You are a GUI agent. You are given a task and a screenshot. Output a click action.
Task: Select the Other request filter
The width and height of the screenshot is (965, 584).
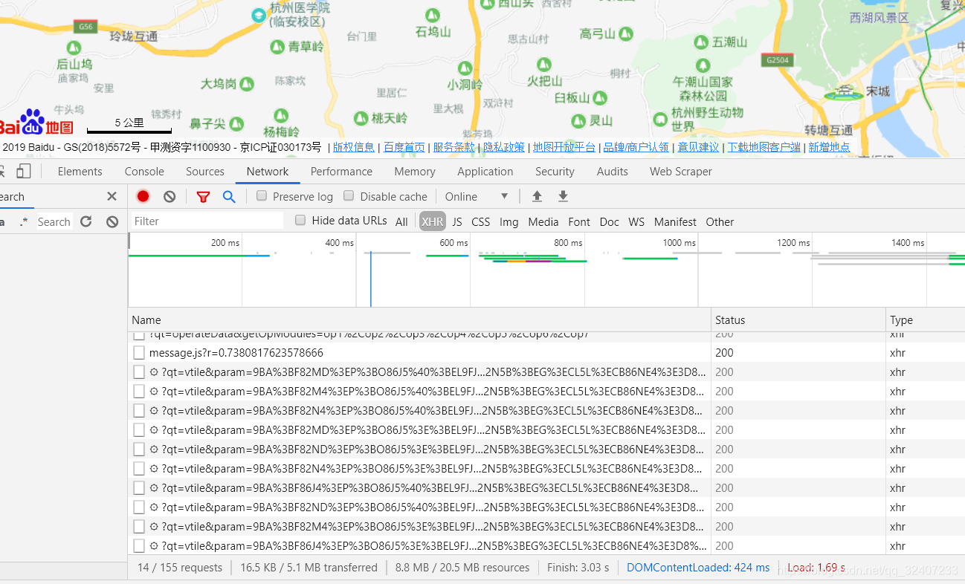pyautogui.click(x=720, y=221)
